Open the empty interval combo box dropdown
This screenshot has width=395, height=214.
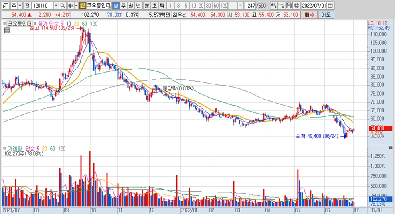[240, 5]
